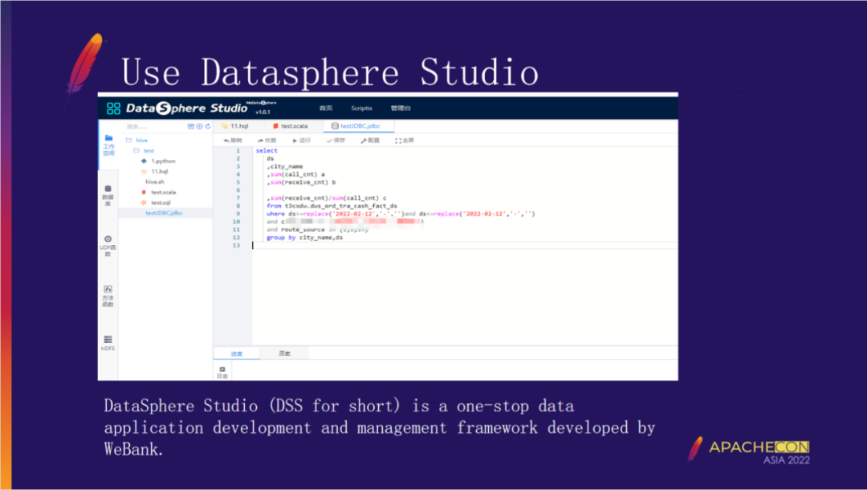Open the HDFS sidebar panel
The image size is (867, 490).
(108, 343)
